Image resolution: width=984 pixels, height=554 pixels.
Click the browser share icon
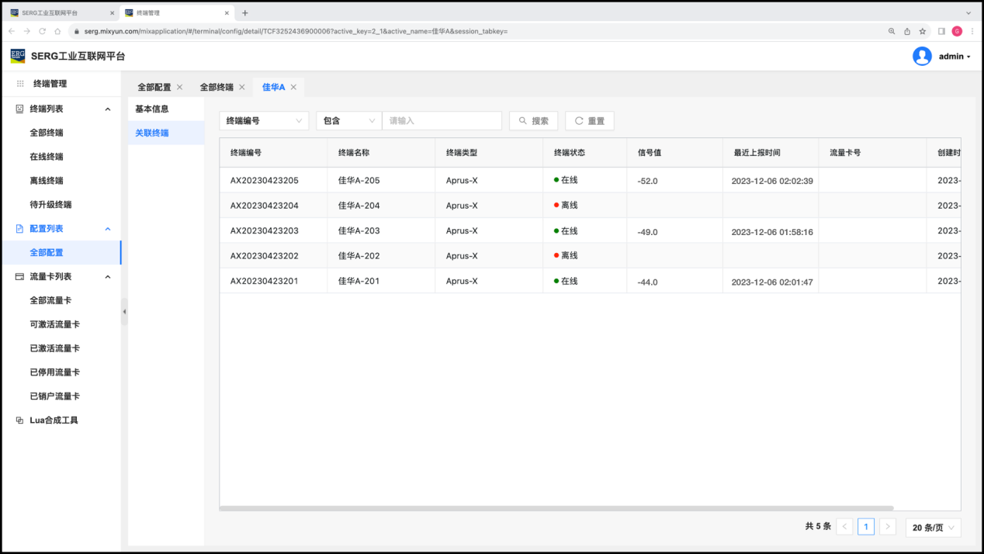(x=907, y=31)
